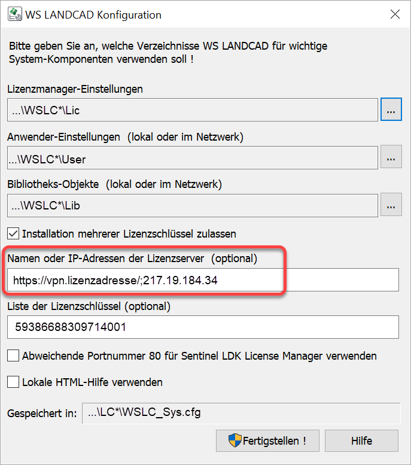Click the WS LANDCAD Konfiguration title text
The width and height of the screenshot is (411, 465).
(x=93, y=14)
